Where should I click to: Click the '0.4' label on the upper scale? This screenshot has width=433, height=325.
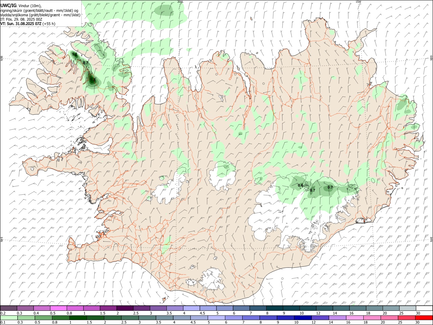point(36,313)
